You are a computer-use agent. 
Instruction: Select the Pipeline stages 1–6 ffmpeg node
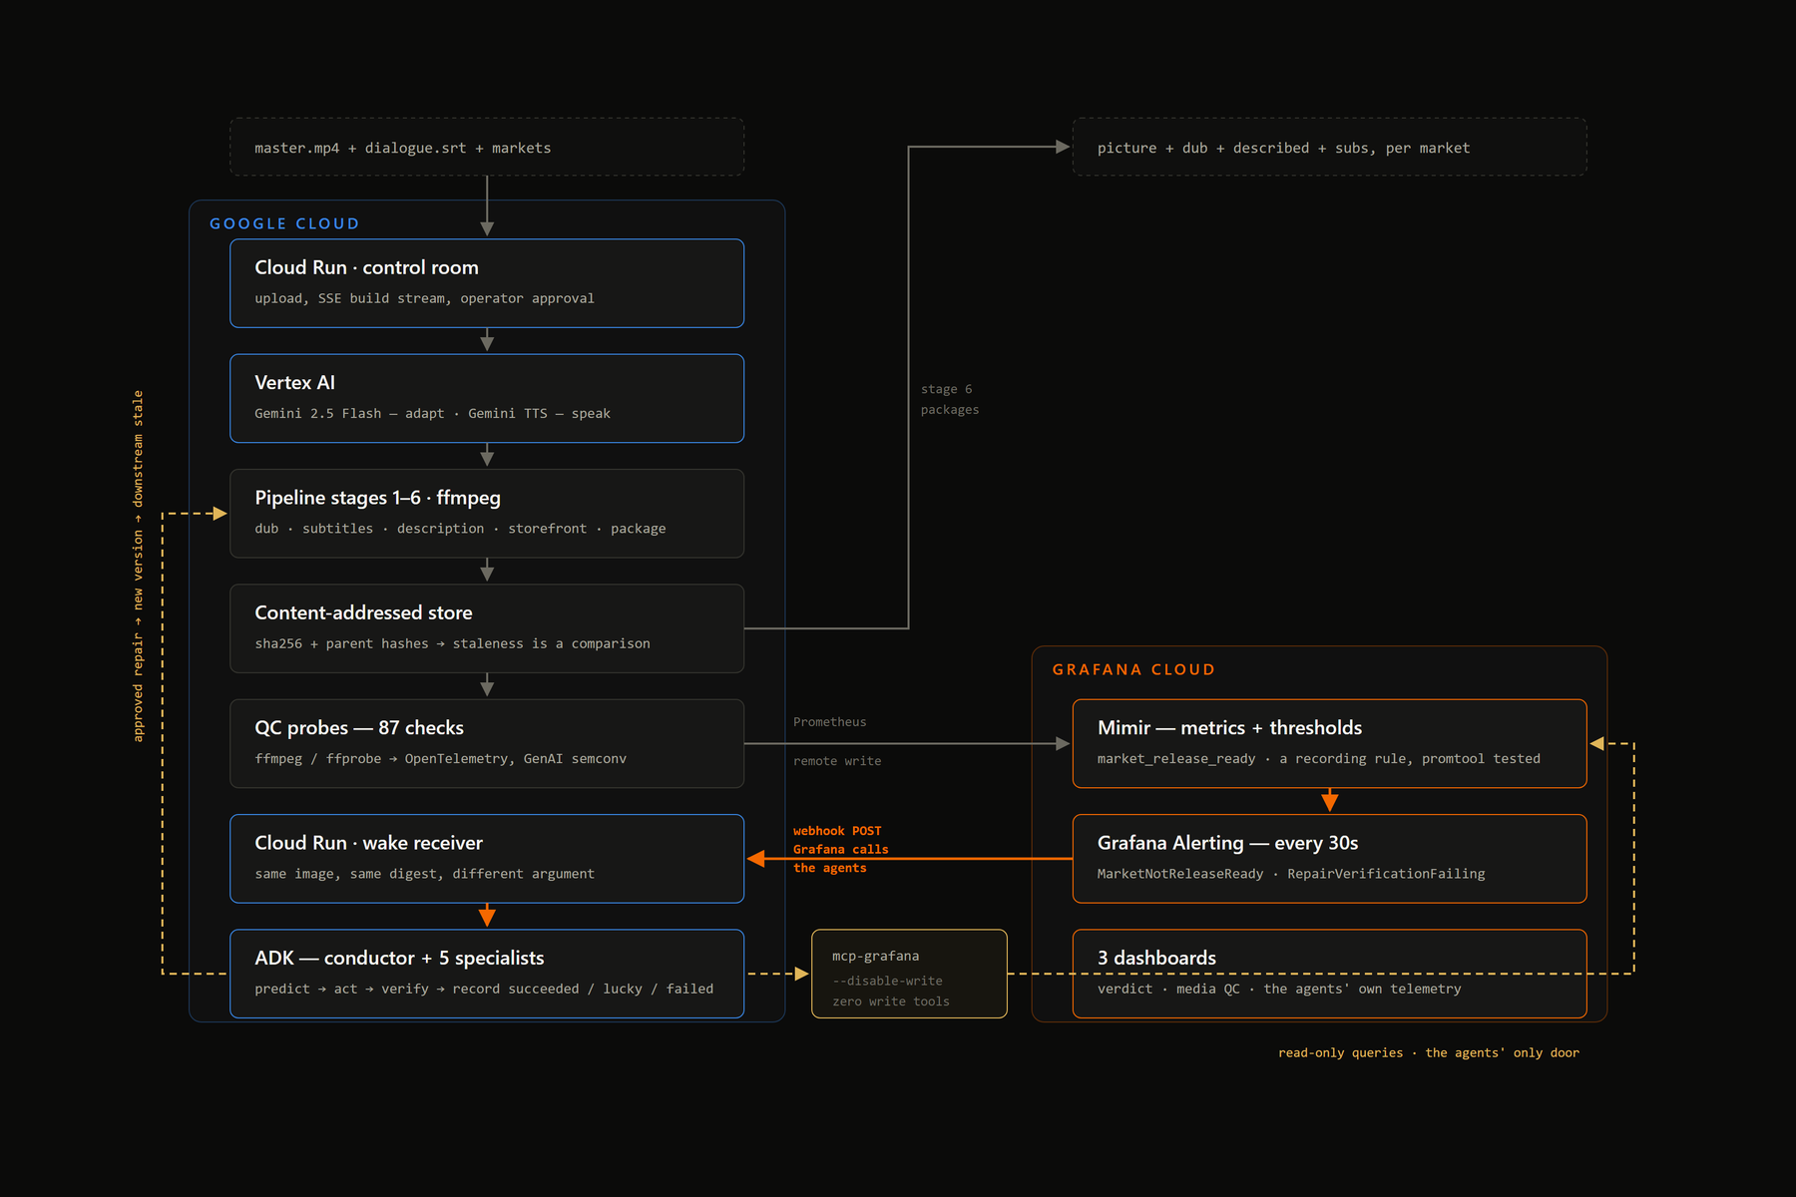pyautogui.click(x=487, y=514)
